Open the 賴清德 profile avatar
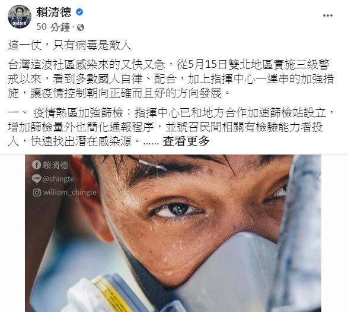This screenshot has width=348, height=312. pyautogui.click(x=20, y=17)
